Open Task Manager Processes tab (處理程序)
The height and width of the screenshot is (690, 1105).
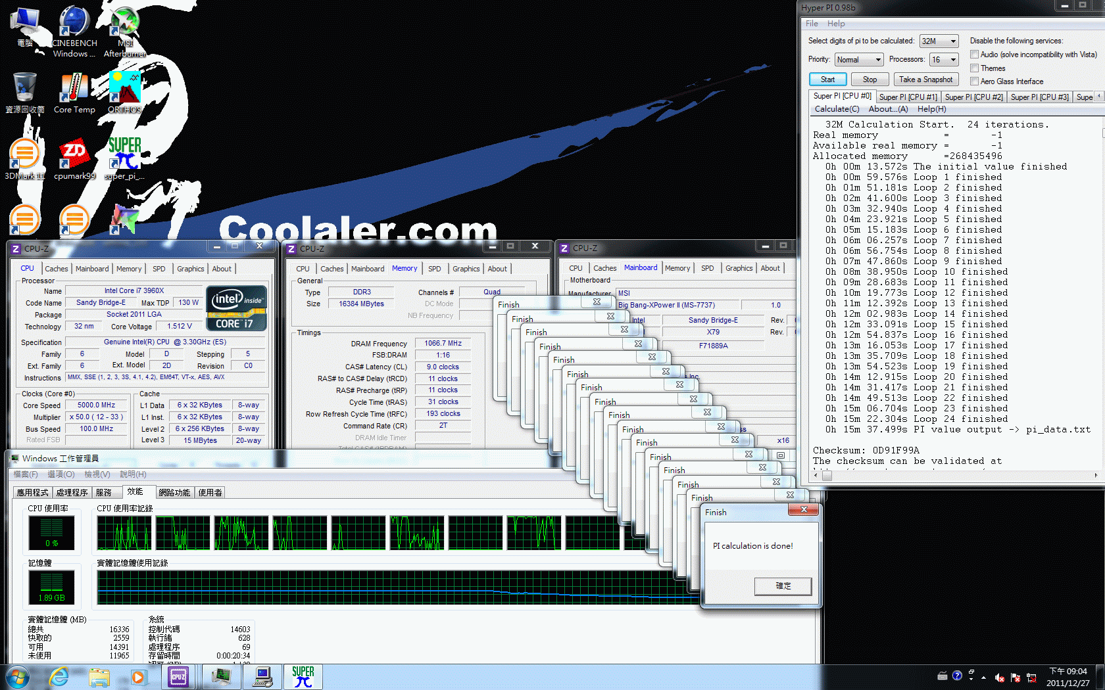[x=72, y=492]
